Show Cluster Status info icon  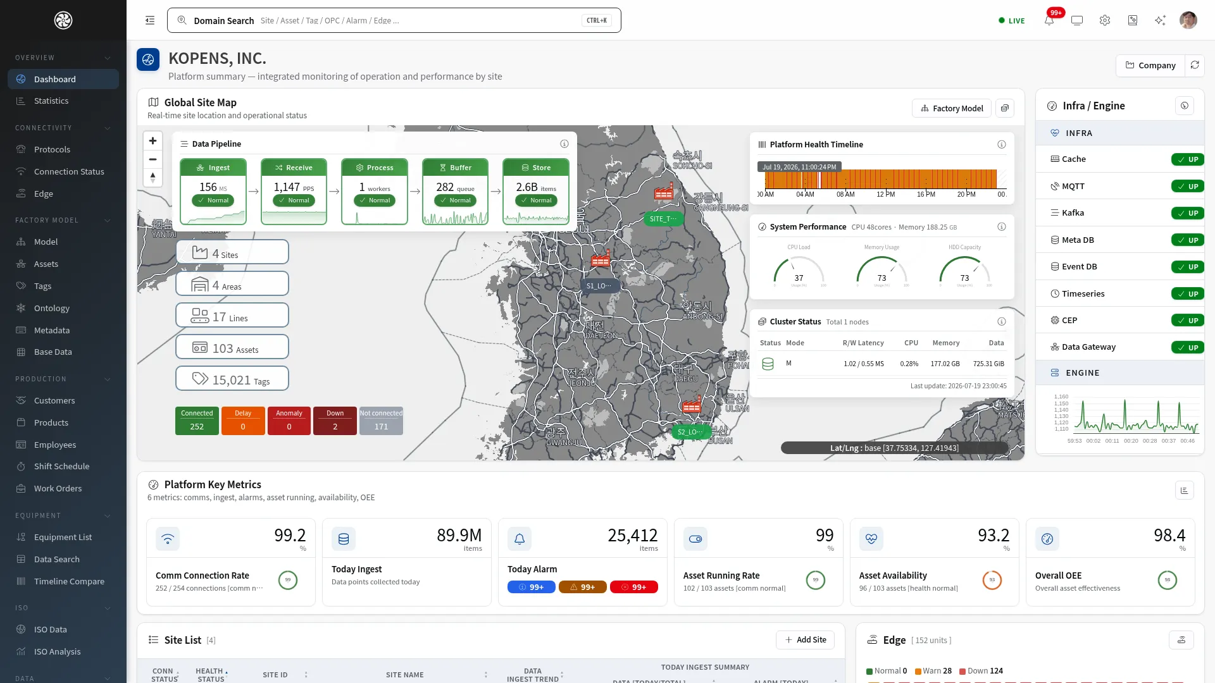point(1002,321)
